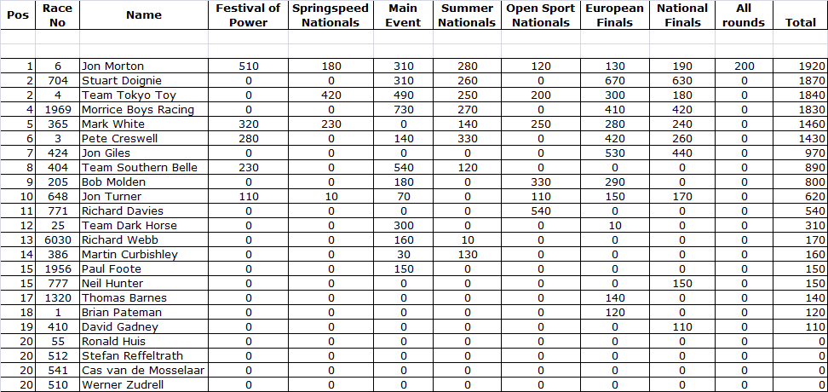Select Stuart Doignie's European Finals score 670
Viewport: 828px width, 392px height.
click(614, 80)
